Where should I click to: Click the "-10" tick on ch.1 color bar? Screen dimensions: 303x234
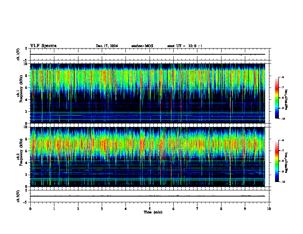tap(283, 119)
